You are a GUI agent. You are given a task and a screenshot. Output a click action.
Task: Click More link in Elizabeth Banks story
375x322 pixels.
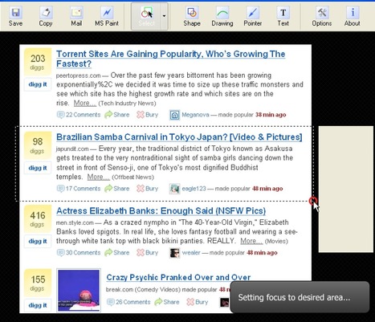251,241
